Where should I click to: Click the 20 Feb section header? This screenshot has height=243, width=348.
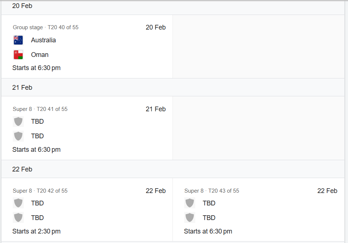pyautogui.click(x=22, y=6)
